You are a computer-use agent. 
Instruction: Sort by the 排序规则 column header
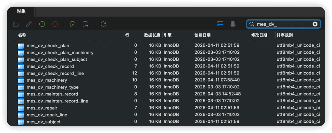pyautogui.click(x=285, y=35)
